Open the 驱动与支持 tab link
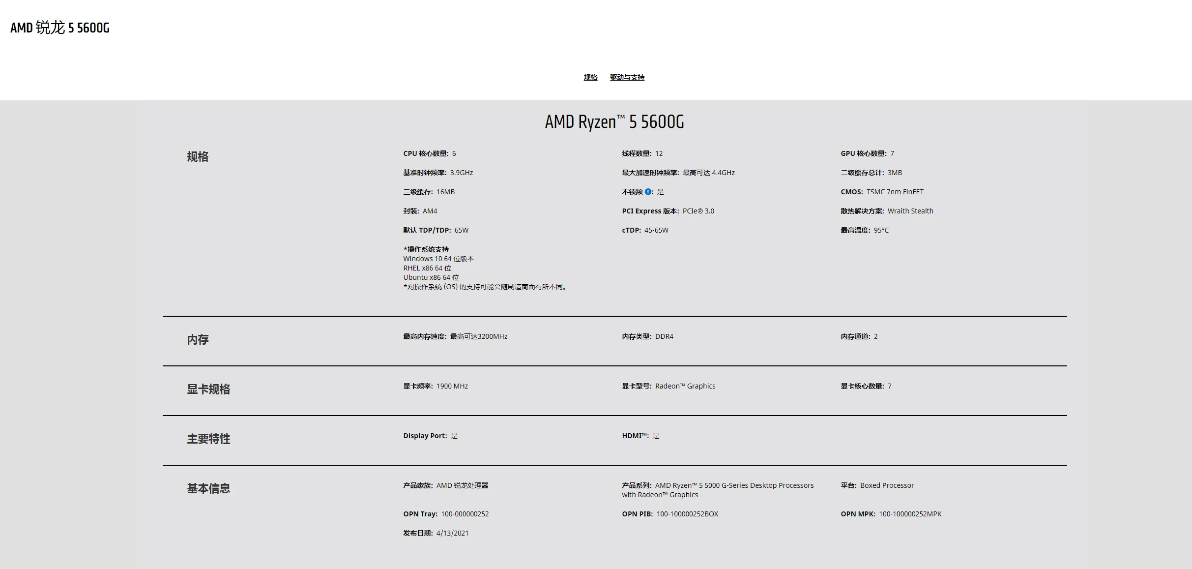Image resolution: width=1192 pixels, height=569 pixels. [627, 77]
